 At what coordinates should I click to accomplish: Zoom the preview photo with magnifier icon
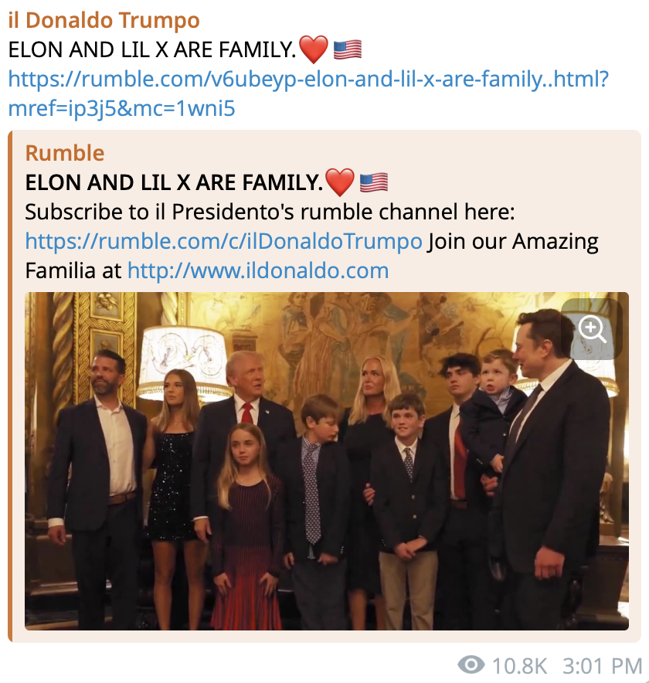[592, 329]
